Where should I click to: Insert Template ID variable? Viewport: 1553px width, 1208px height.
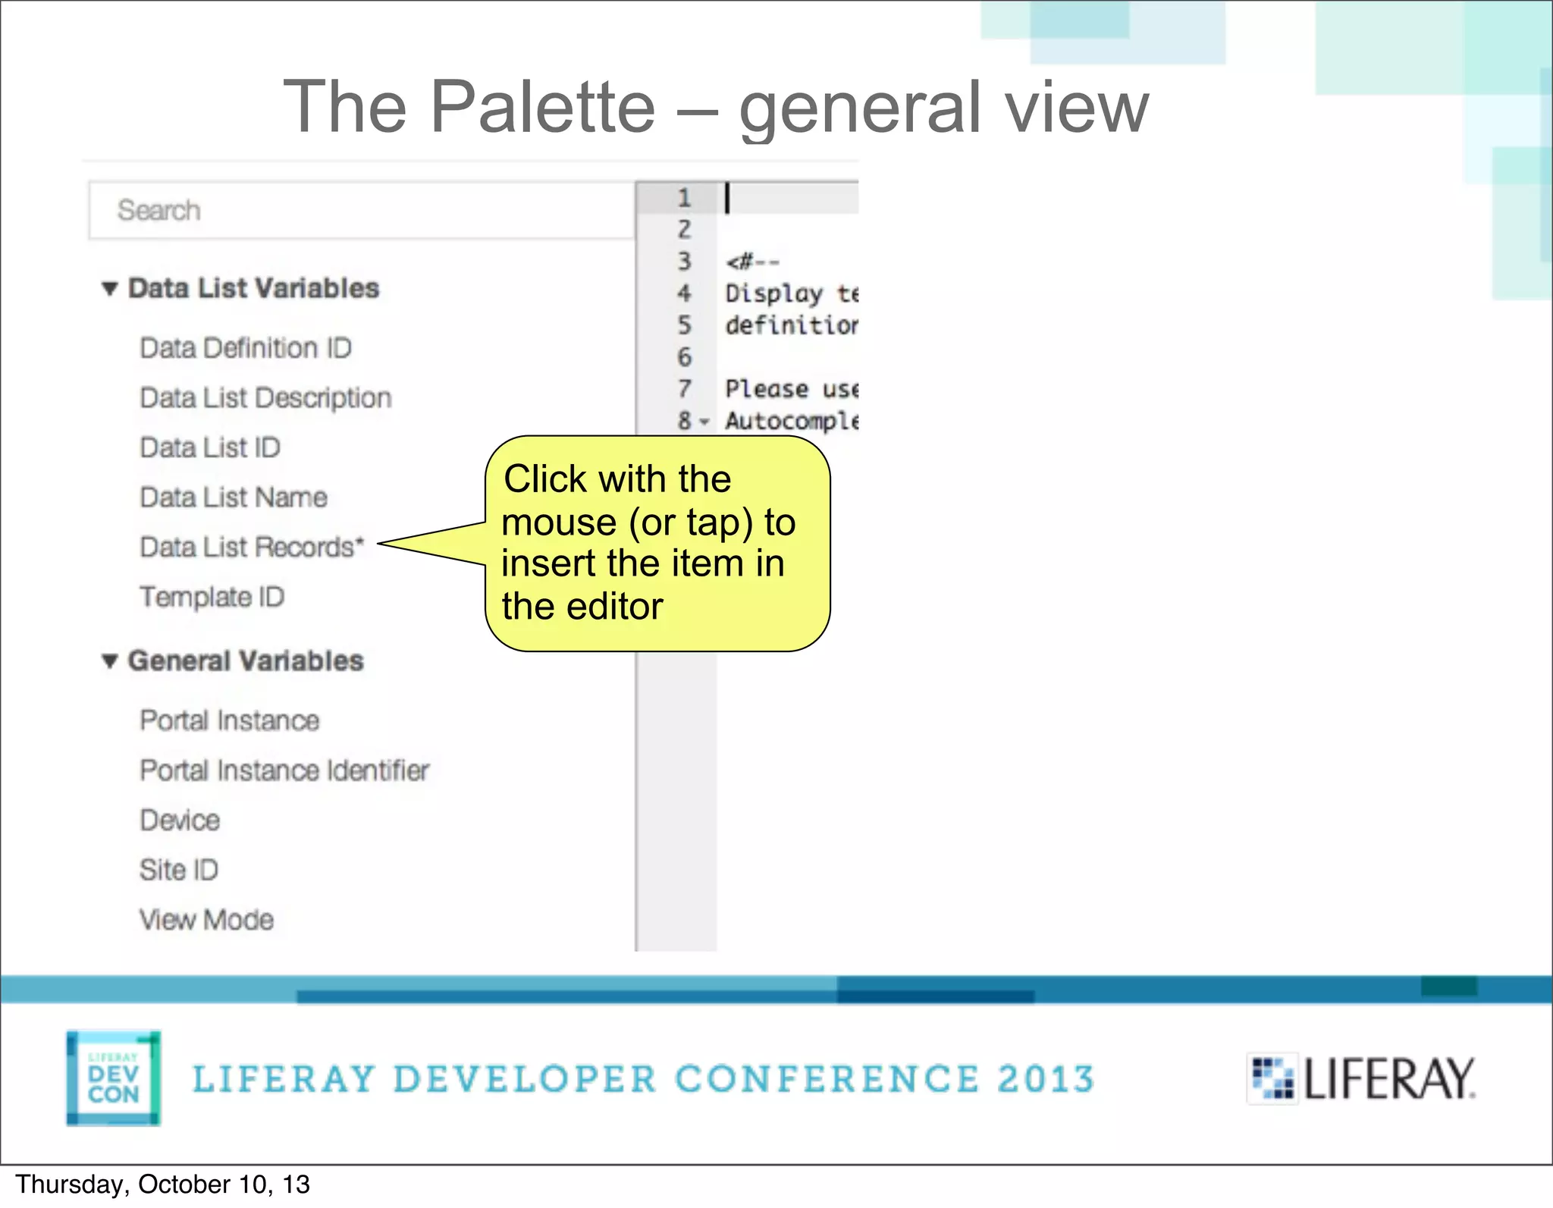(x=212, y=597)
